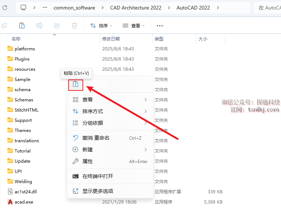The height and width of the screenshot is (209, 281).
Task: Select the UPI folder name
Action: (18, 171)
